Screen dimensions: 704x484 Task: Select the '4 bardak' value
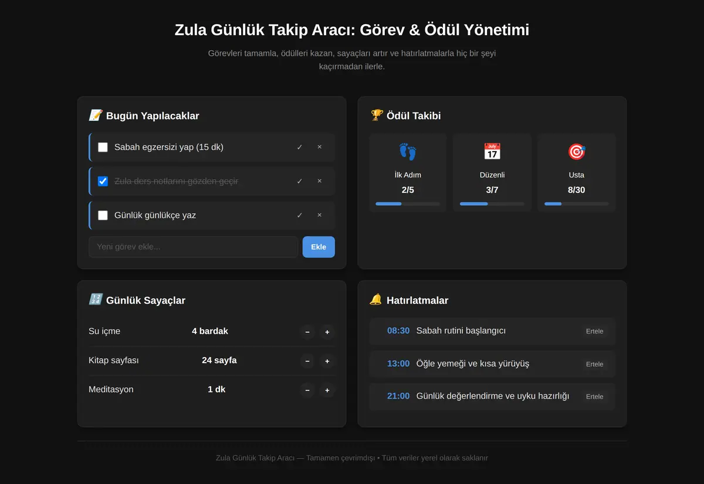click(x=210, y=331)
